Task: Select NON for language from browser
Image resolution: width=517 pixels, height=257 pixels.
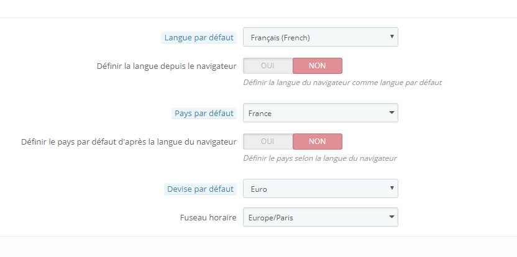Action: 317,66
